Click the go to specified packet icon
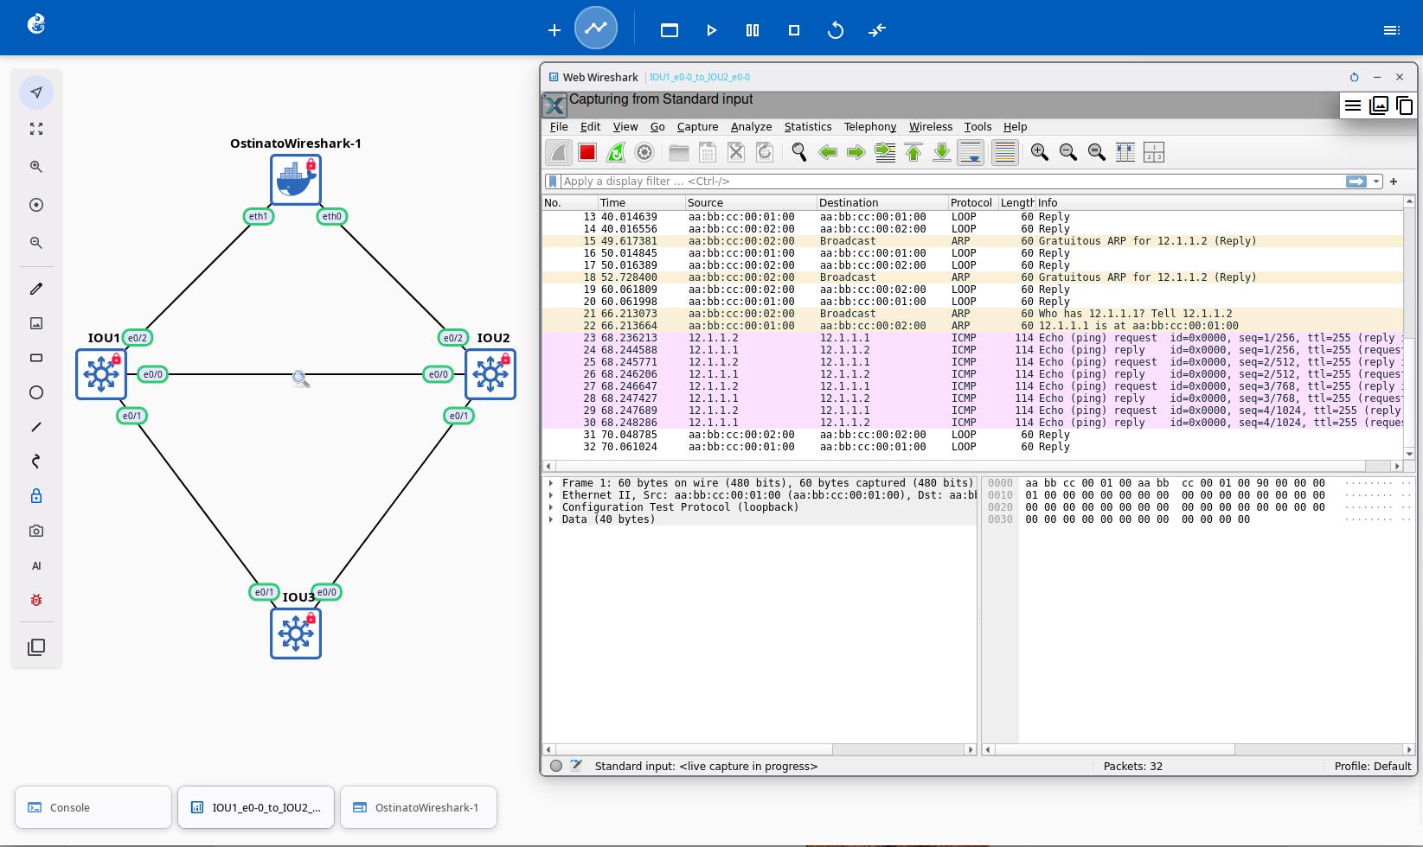Image resolution: width=1423 pixels, height=847 pixels. [885, 152]
